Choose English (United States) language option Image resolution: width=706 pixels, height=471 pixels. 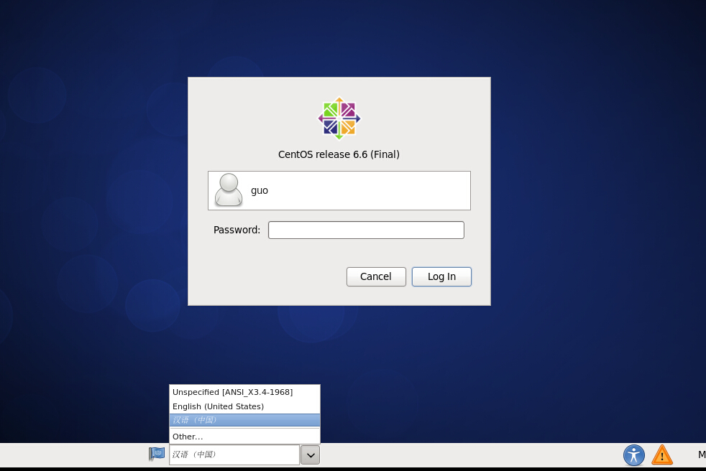(244, 406)
